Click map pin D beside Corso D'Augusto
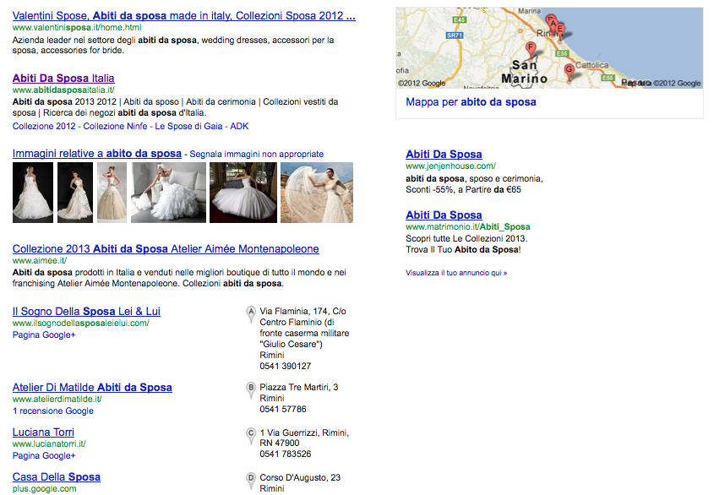 pos(250,480)
